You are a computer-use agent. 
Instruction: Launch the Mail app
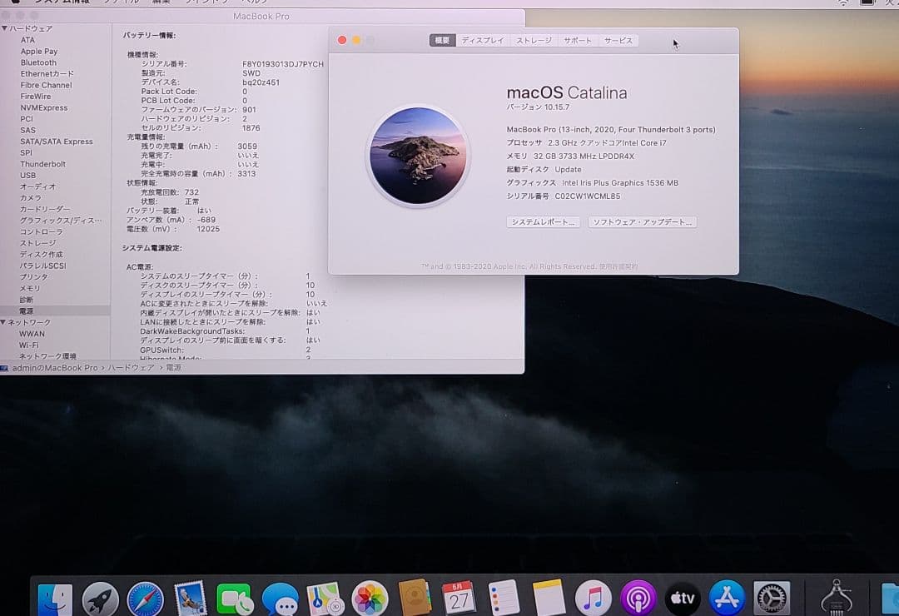coord(189,597)
